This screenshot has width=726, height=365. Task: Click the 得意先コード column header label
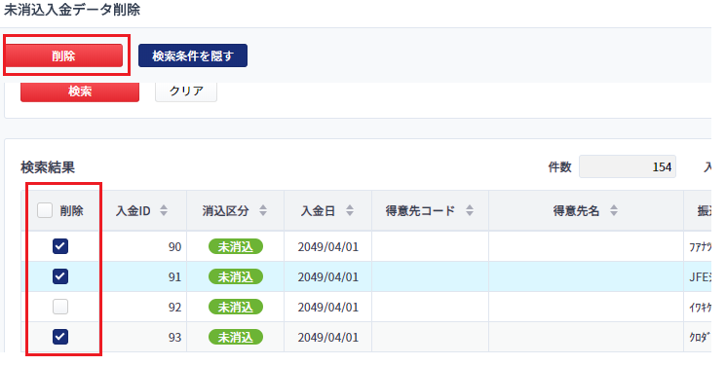[420, 211]
